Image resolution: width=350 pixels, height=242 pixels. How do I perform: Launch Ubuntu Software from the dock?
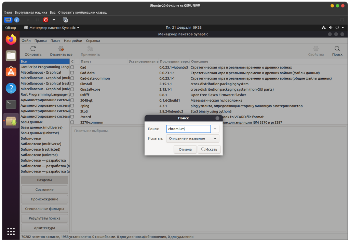pyautogui.click(x=11, y=72)
